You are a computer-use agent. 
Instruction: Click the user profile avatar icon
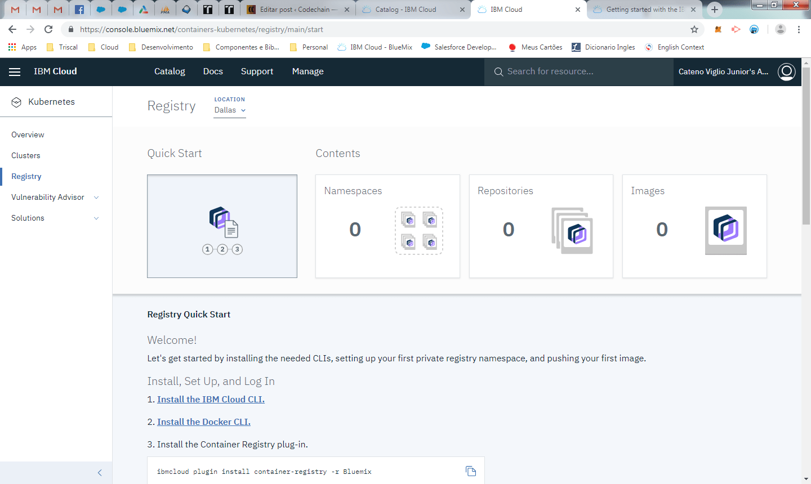click(787, 71)
